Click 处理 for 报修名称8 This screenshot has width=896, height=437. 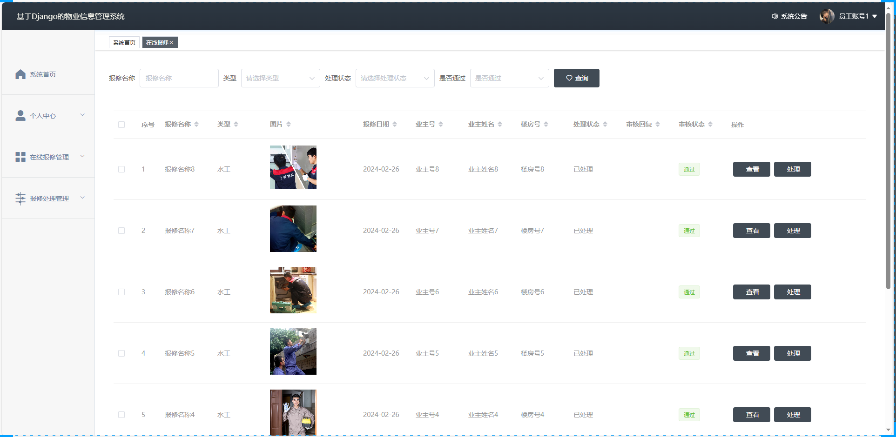(x=793, y=169)
